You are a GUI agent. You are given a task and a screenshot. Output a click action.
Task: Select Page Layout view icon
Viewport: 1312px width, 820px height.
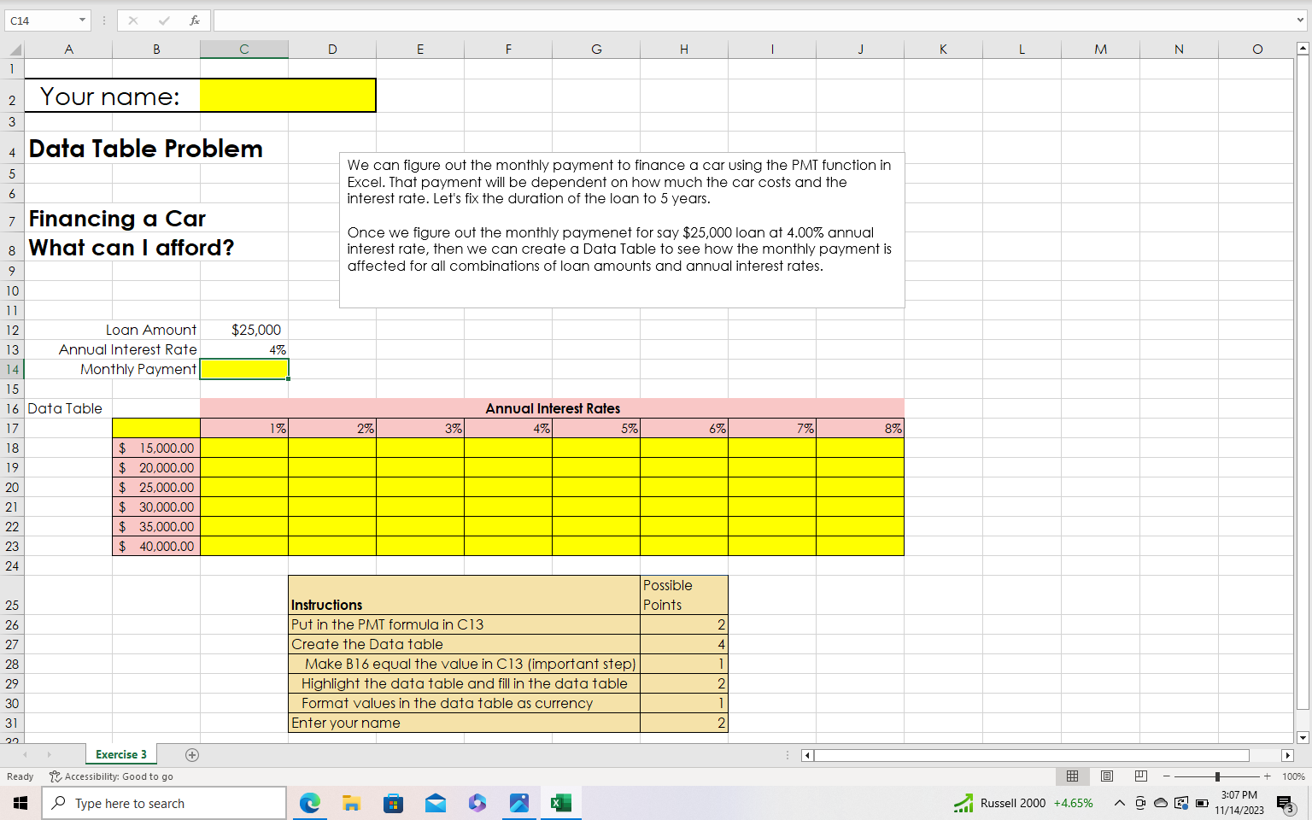pyautogui.click(x=1106, y=776)
